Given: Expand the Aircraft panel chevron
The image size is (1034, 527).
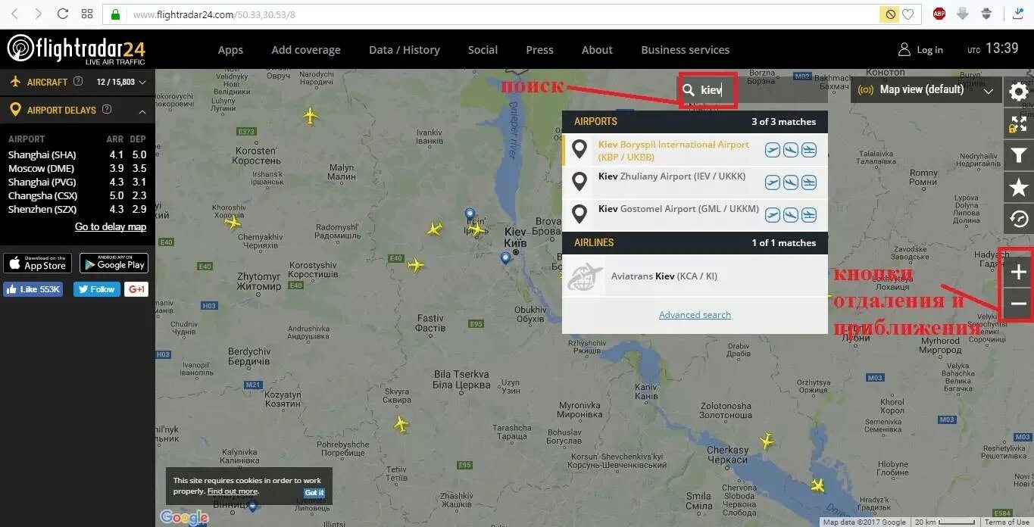Looking at the screenshot, I should pyautogui.click(x=142, y=82).
